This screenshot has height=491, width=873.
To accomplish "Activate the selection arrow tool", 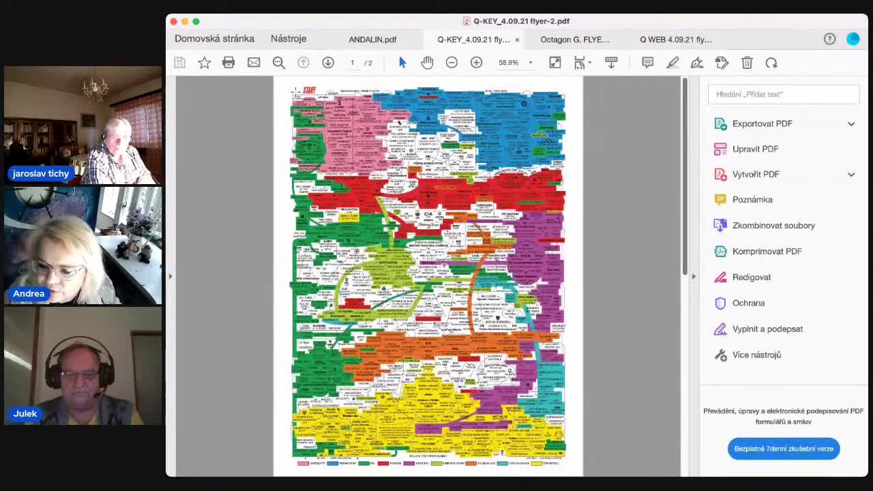I will pos(402,63).
